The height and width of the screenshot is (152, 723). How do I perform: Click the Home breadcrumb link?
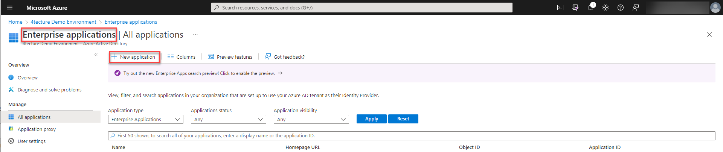(15, 22)
